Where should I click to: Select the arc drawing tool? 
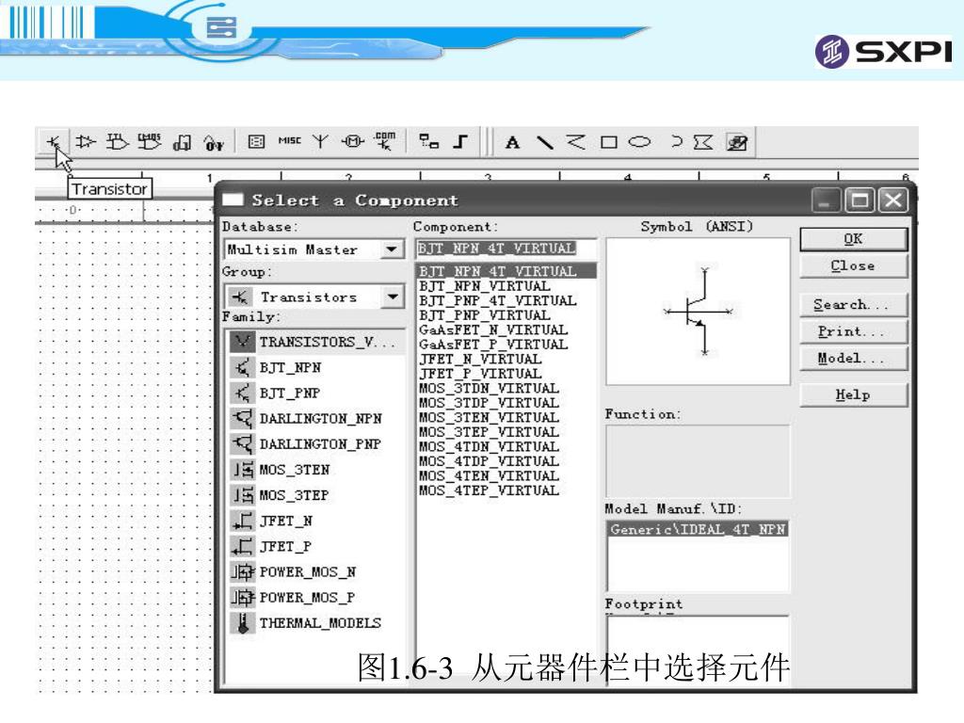point(676,142)
